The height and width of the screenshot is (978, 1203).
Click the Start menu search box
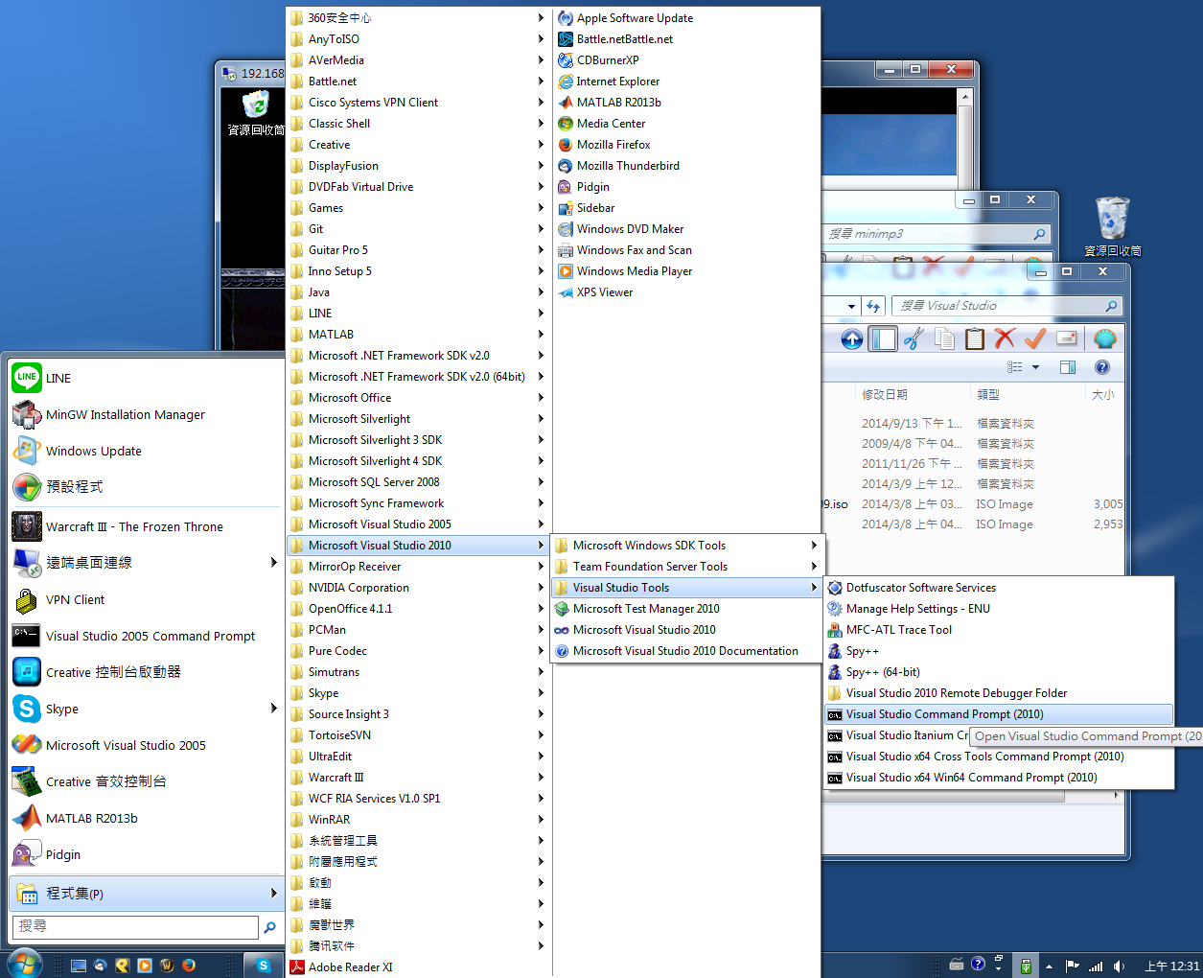135,926
